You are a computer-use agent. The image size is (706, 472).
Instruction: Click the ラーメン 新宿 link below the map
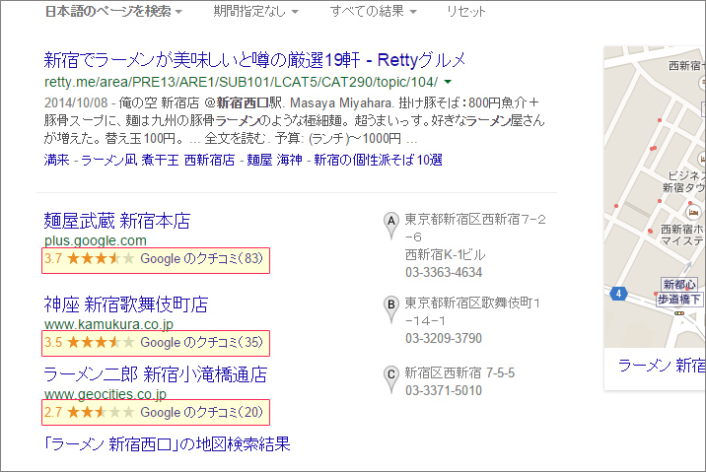coord(662,366)
